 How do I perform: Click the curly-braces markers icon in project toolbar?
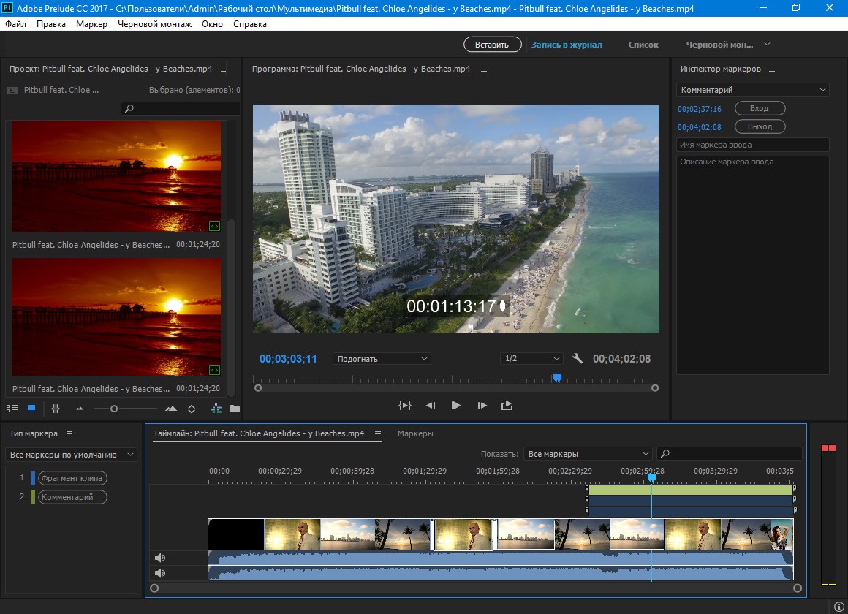pos(55,409)
